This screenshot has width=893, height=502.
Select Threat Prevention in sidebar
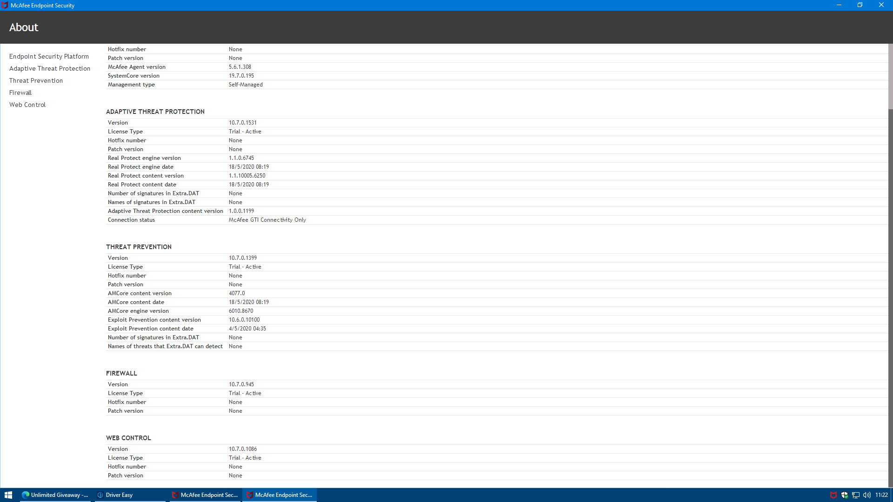click(x=36, y=80)
